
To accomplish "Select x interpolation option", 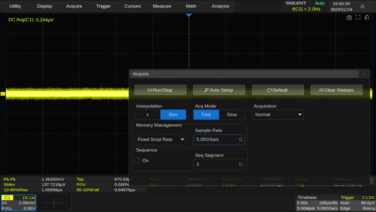I will coord(147,115).
